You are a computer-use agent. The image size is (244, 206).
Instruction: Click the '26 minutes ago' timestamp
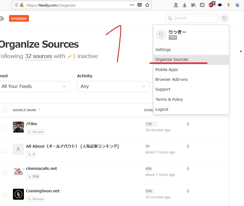tap(158, 130)
